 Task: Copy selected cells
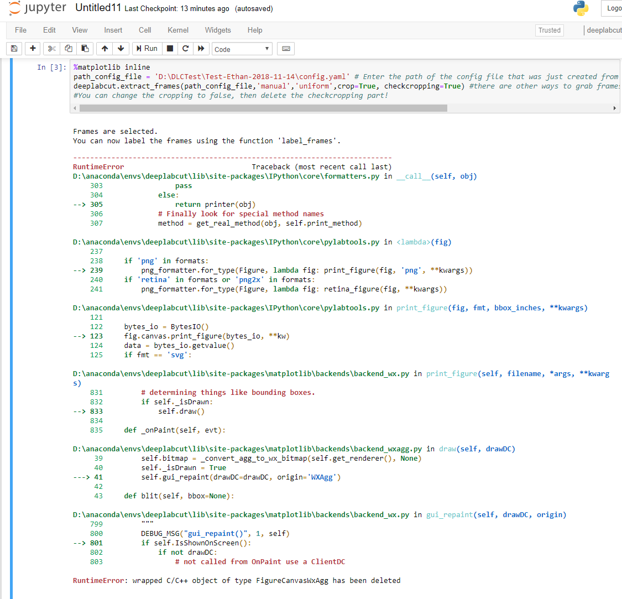[x=68, y=49]
